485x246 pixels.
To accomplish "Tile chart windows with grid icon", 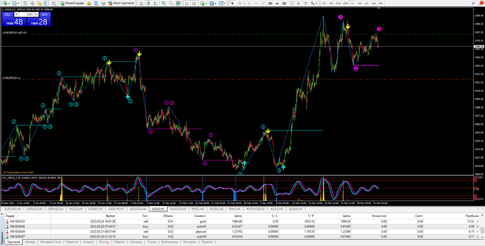I will (178, 4).
